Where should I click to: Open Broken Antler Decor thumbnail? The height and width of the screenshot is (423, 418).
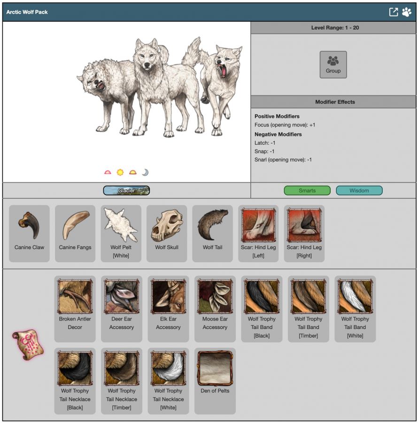[75, 297]
